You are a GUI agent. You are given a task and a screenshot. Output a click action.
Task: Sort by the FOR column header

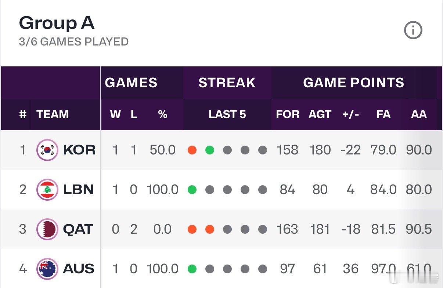coord(288,114)
